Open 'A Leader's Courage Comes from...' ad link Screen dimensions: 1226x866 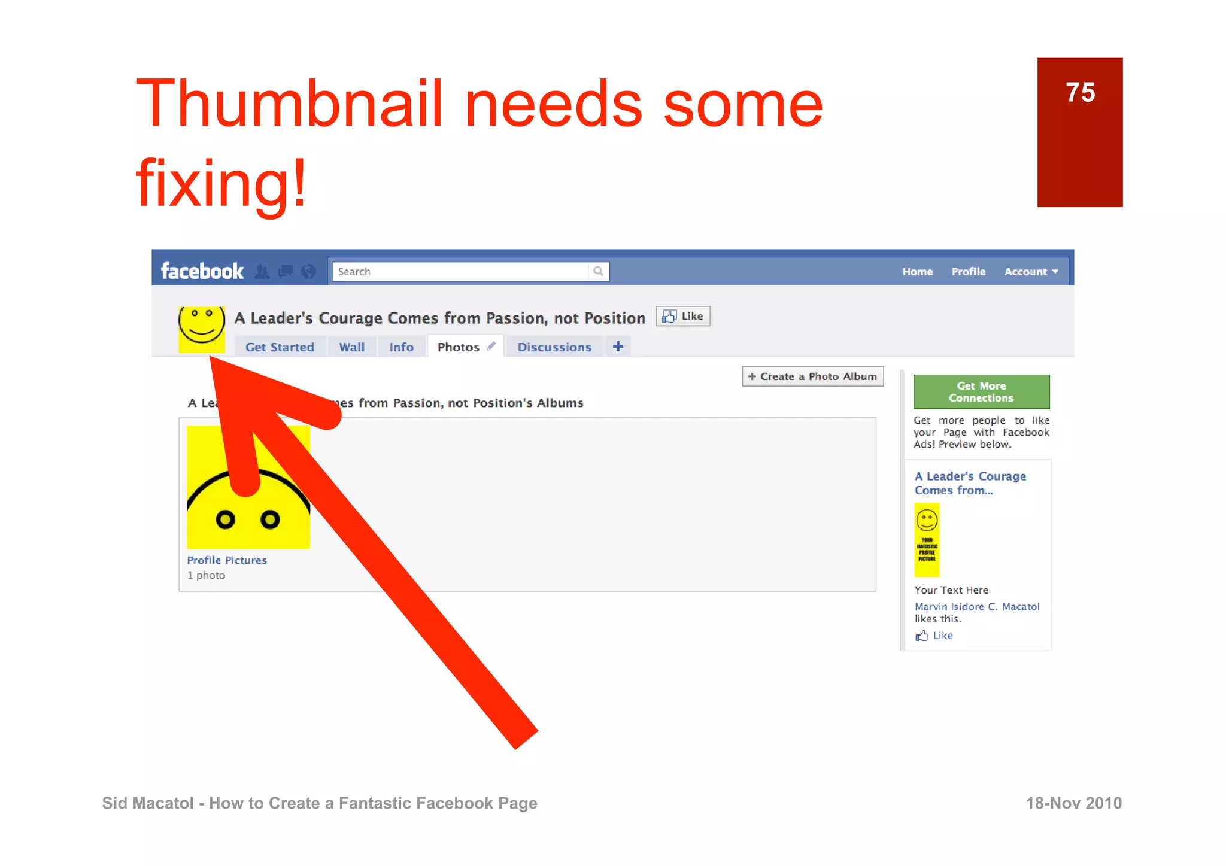point(970,483)
